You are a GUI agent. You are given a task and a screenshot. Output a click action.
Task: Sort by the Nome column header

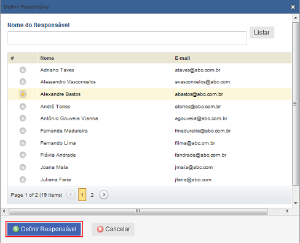(47, 58)
